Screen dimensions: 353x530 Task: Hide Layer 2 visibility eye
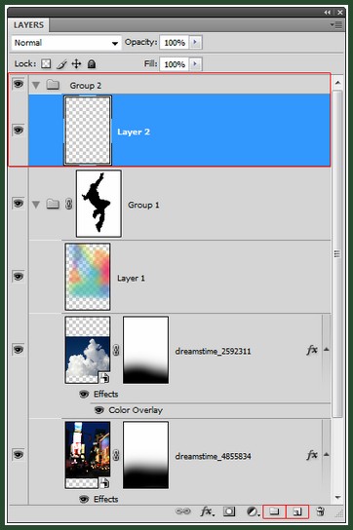(19, 130)
